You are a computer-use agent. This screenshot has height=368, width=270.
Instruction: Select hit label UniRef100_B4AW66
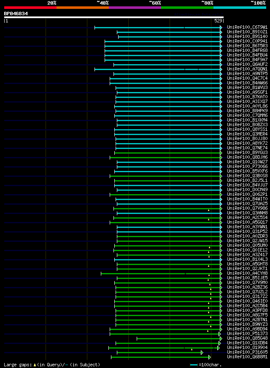tap(247, 83)
